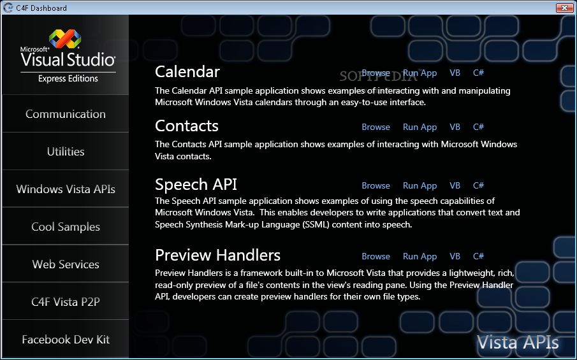Click the Vista APIs page title

[518, 342]
